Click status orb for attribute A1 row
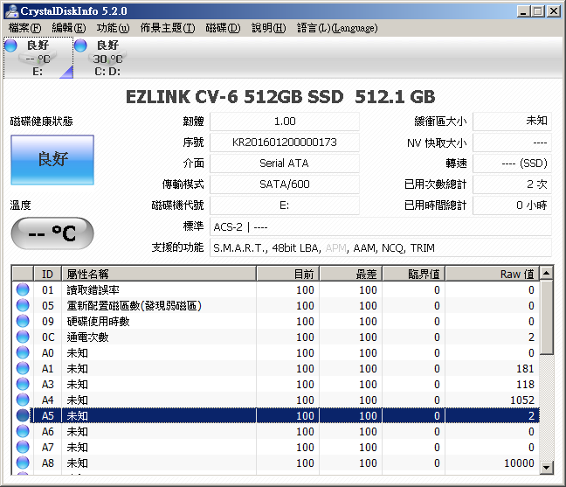 tap(23, 368)
